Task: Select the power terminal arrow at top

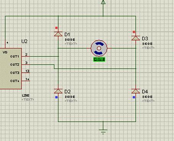Action: (103, 2)
